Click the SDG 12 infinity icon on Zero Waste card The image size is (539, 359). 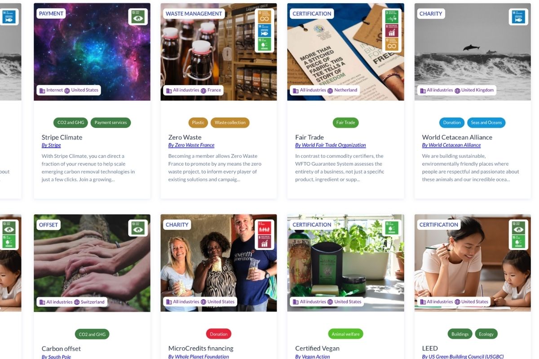pos(265,17)
